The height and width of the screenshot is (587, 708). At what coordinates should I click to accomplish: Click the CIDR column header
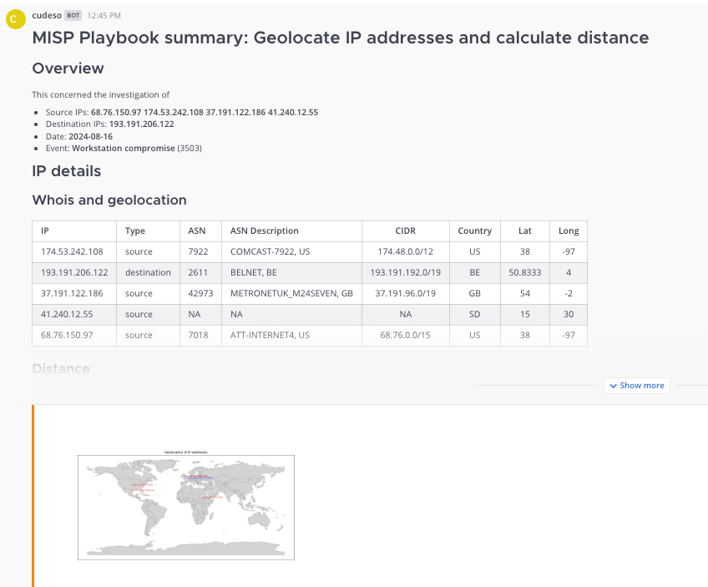click(x=406, y=231)
